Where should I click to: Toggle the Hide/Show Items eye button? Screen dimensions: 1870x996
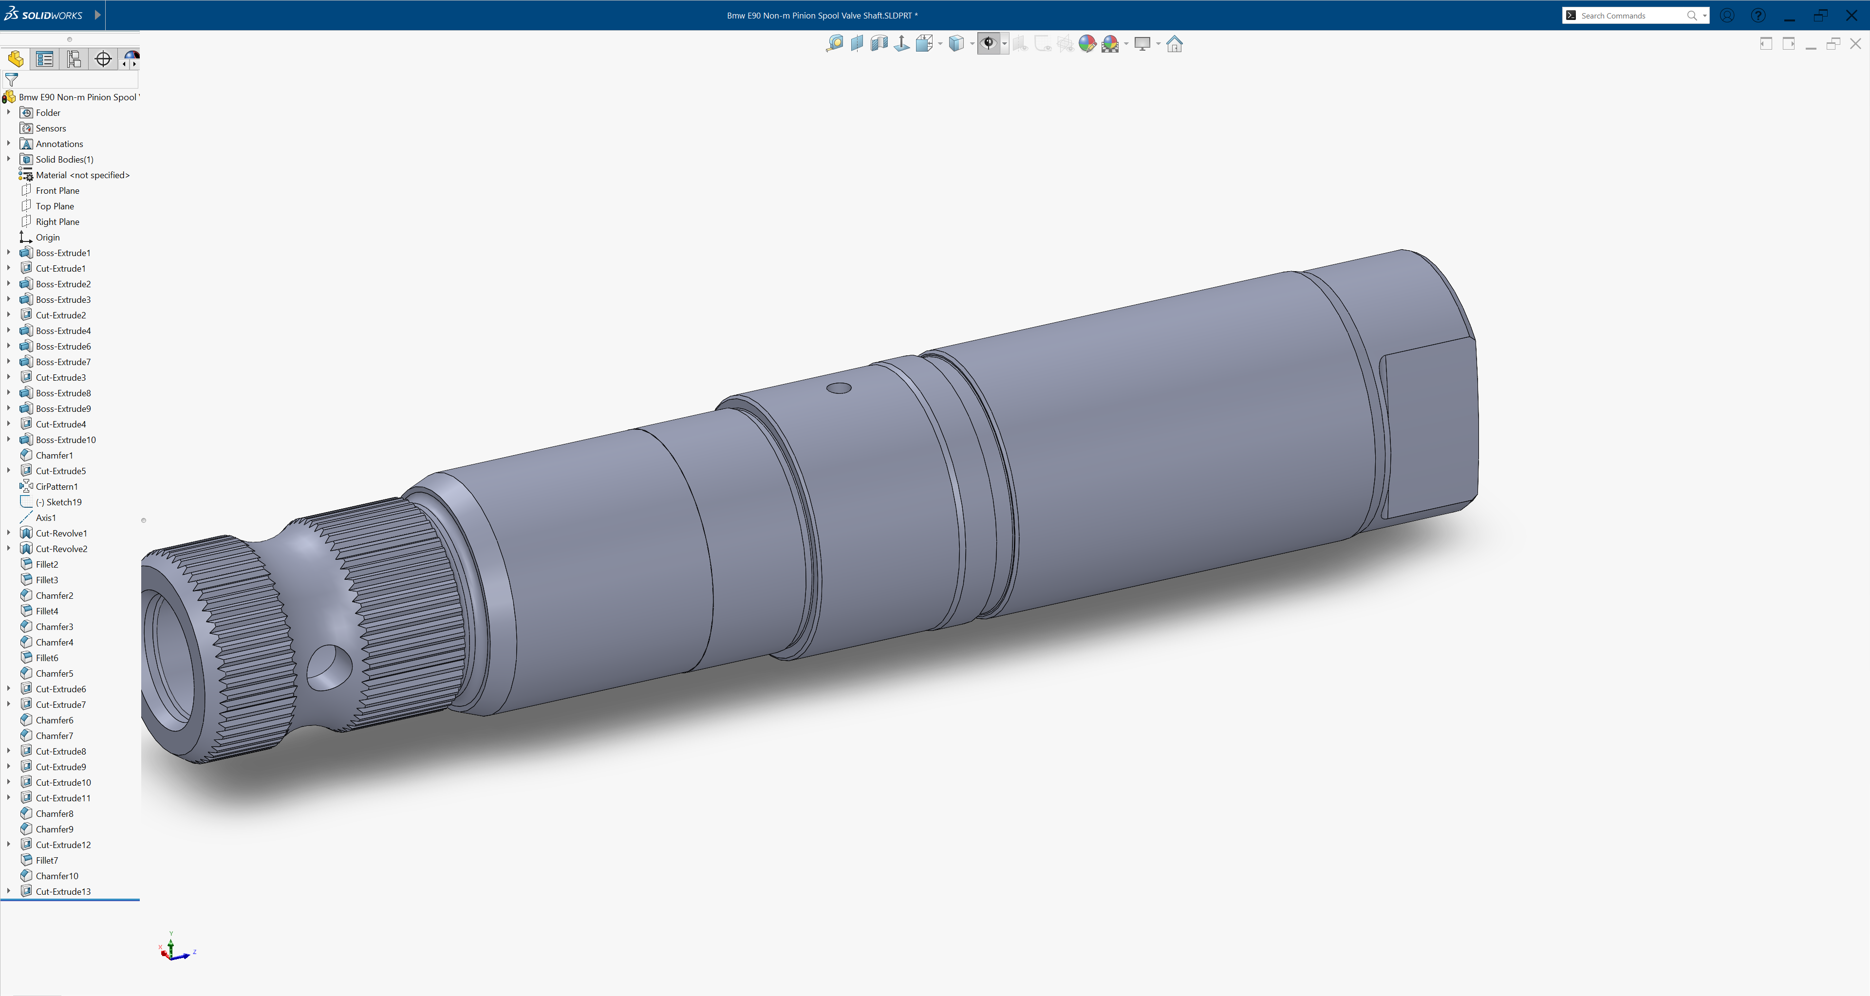click(x=988, y=43)
